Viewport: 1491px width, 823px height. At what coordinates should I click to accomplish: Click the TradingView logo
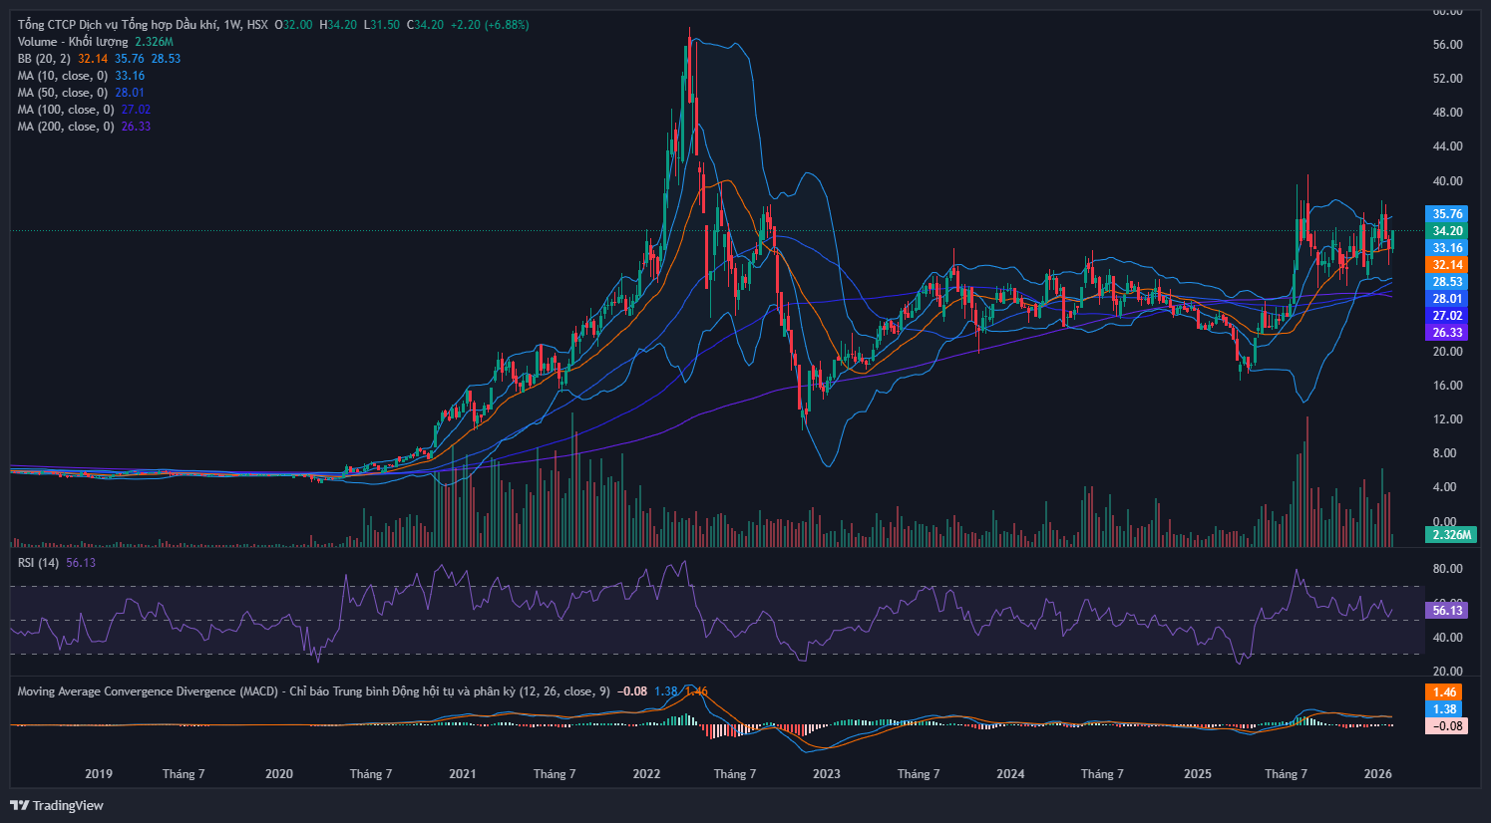(57, 805)
